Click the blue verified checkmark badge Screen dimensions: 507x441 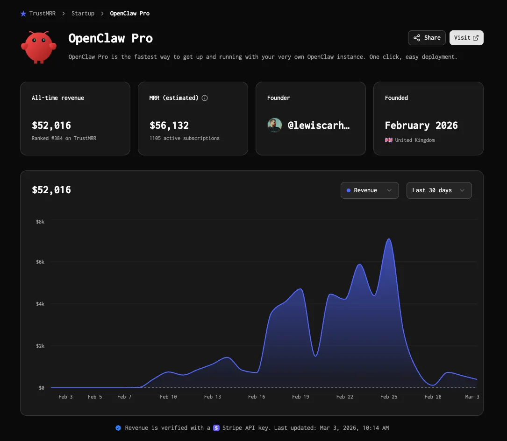point(118,428)
